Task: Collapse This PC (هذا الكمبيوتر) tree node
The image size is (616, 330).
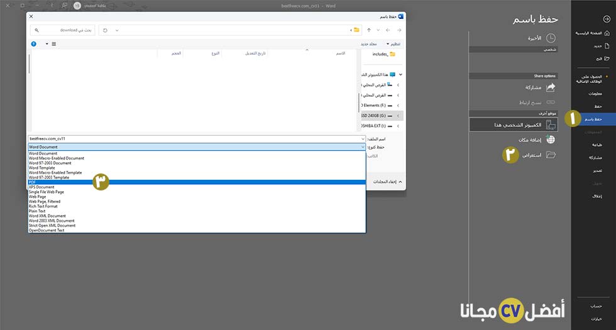Action: [400, 75]
